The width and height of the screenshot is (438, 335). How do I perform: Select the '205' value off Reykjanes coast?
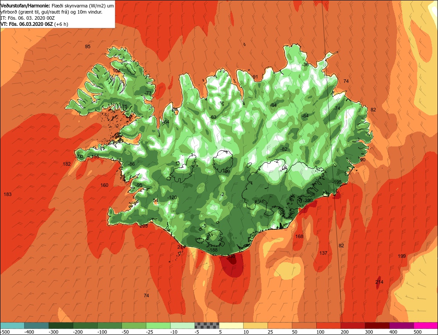[x=144, y=226]
